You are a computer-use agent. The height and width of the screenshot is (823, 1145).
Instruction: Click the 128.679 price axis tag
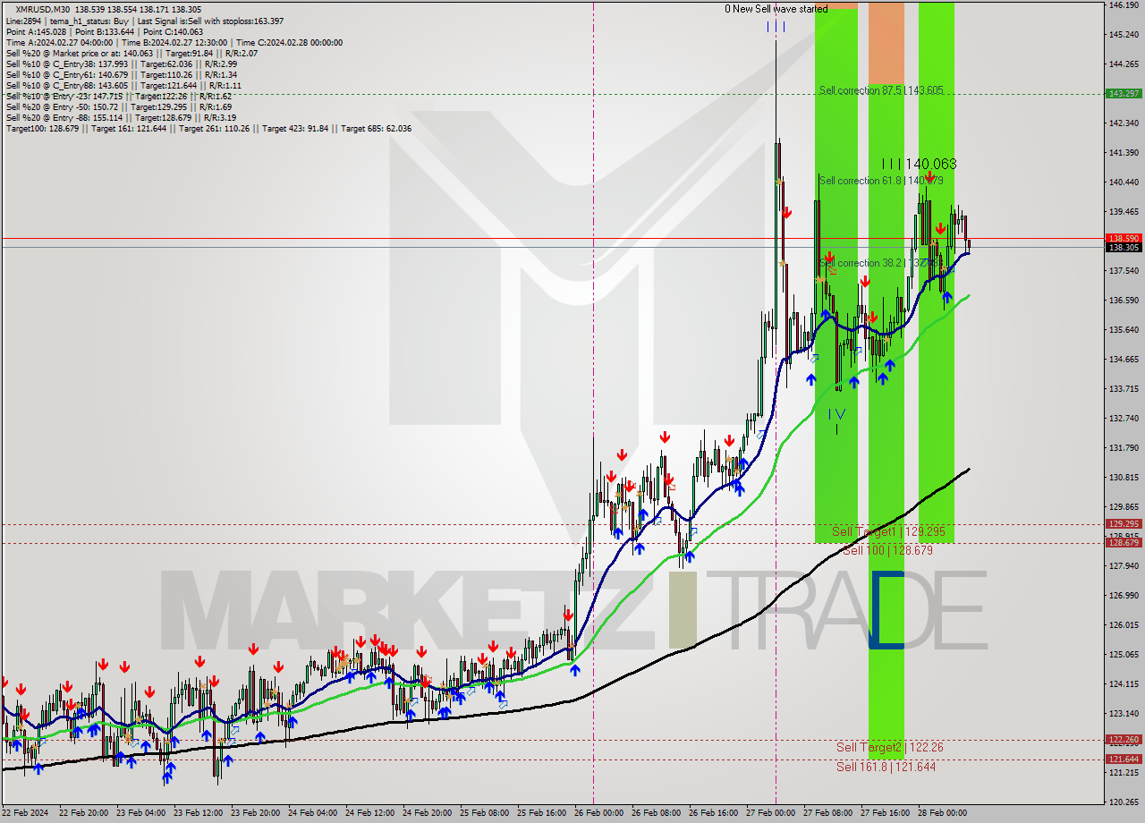(1124, 543)
